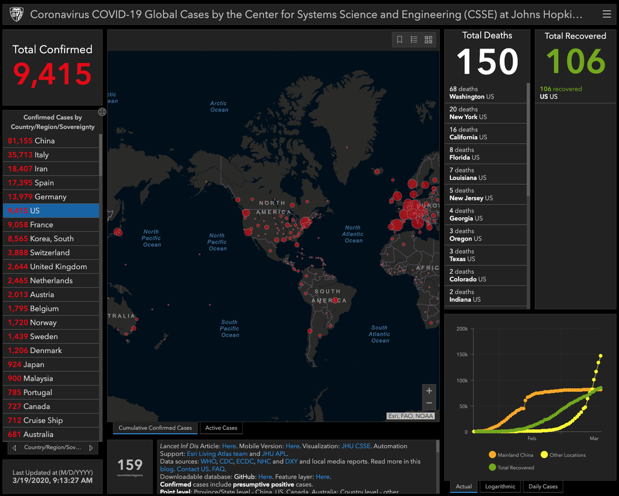Open the blog link
Image resolution: width=619 pixels, height=496 pixels.
tap(167, 469)
